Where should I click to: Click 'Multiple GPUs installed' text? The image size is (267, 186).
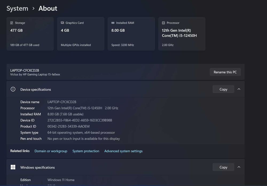76,45
